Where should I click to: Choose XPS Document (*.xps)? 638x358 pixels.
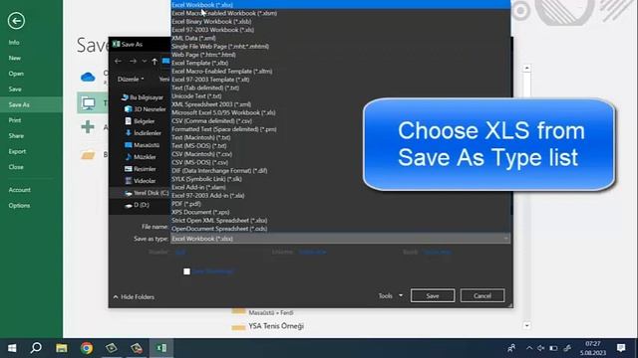tap(340, 212)
